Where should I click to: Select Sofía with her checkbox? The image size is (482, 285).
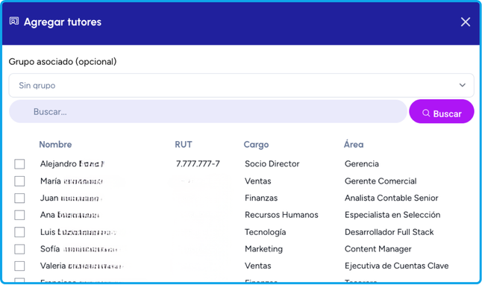[x=19, y=248]
